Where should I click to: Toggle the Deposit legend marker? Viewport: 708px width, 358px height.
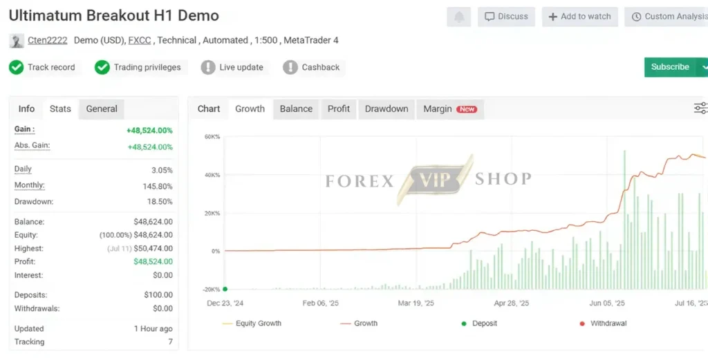click(478, 323)
